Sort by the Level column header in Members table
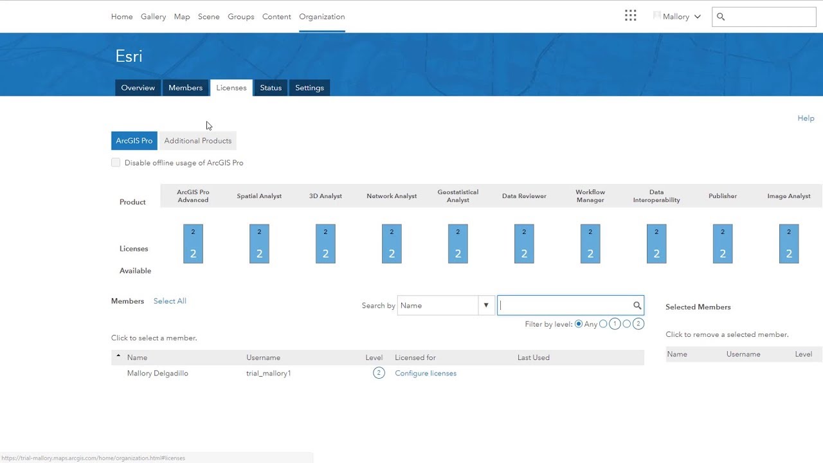 [374, 358]
